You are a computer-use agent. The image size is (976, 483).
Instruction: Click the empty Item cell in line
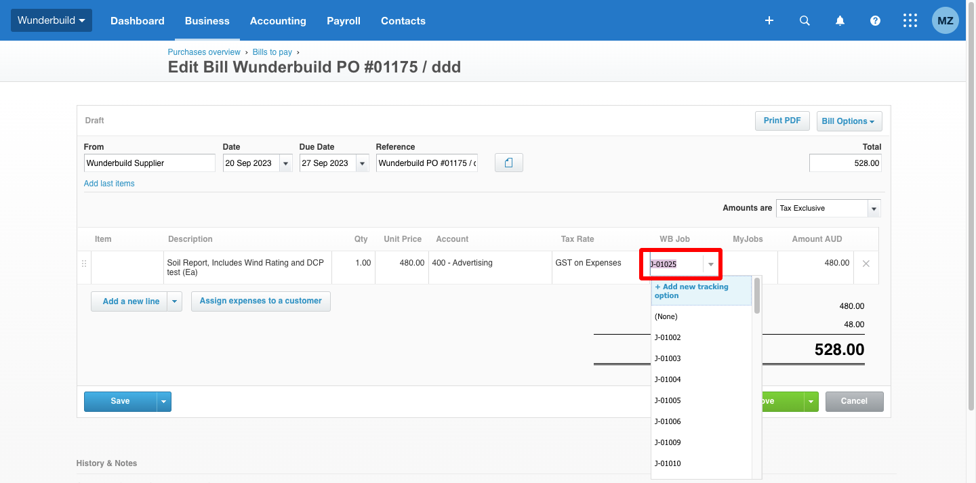[127, 268]
